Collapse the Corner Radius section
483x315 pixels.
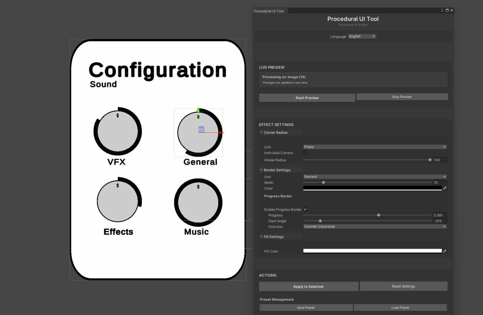(261, 132)
